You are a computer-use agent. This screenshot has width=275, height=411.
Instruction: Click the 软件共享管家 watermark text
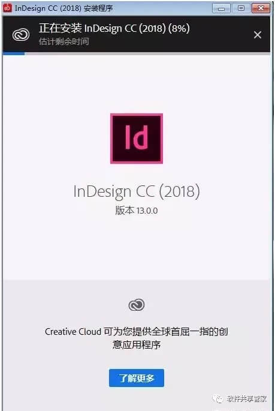tap(247, 399)
